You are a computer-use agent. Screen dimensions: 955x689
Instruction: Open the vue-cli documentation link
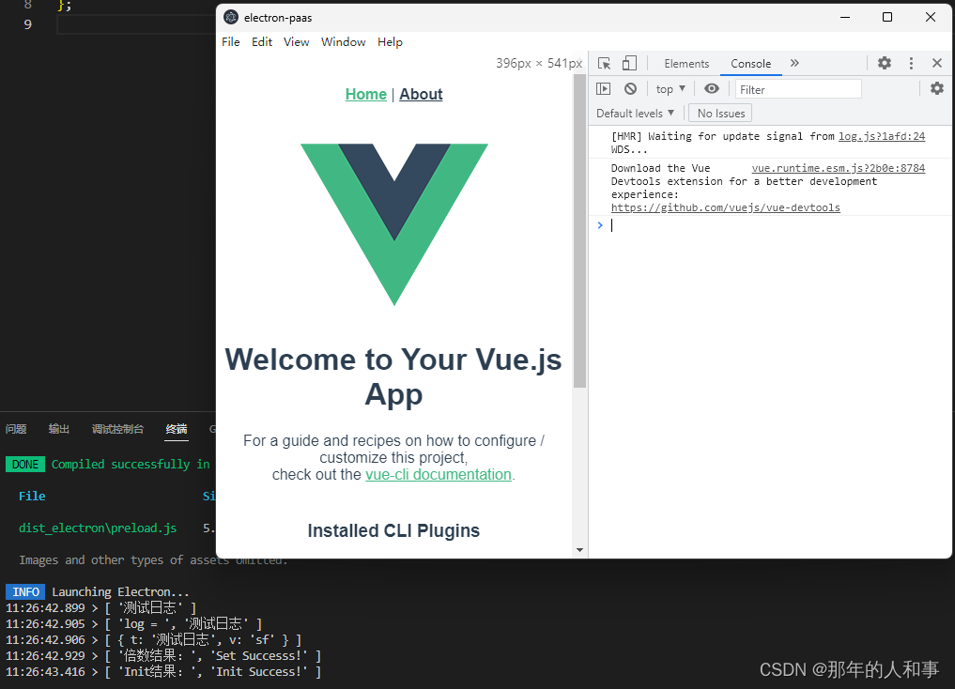[438, 474]
